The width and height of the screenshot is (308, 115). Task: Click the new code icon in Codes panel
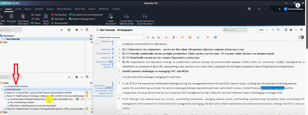[x=69, y=77]
